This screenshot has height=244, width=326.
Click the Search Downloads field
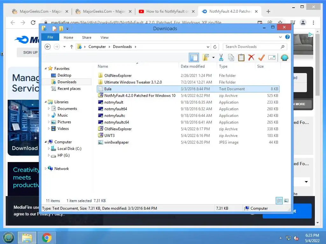[x=255, y=47]
